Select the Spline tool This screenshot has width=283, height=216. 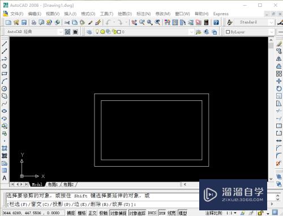(5, 104)
